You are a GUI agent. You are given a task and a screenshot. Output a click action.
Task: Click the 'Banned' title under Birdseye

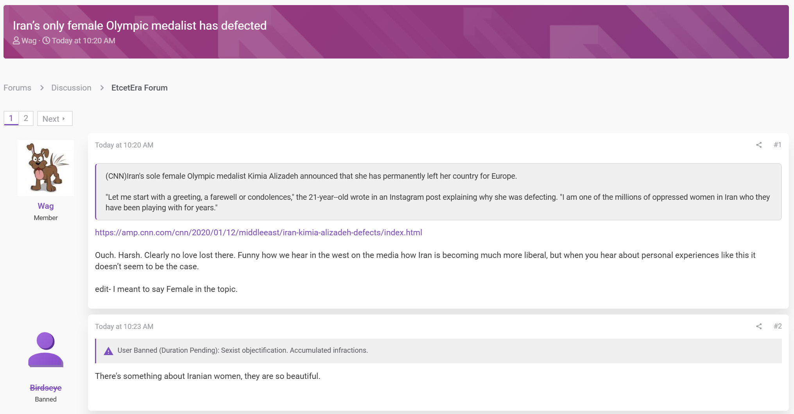coord(46,399)
